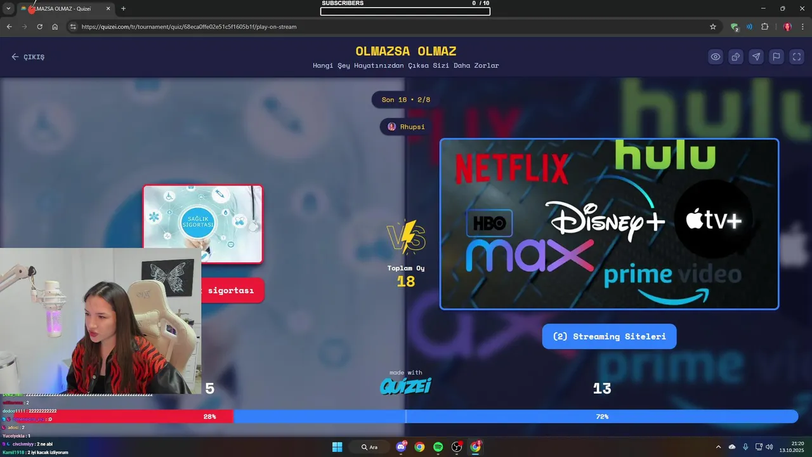Open Discord from the taskbar
This screenshot has width=812, height=457.
coord(401,447)
